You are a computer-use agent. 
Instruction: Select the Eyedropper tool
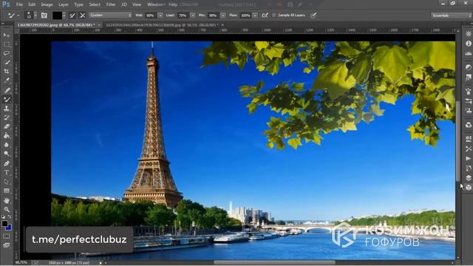(x=7, y=81)
